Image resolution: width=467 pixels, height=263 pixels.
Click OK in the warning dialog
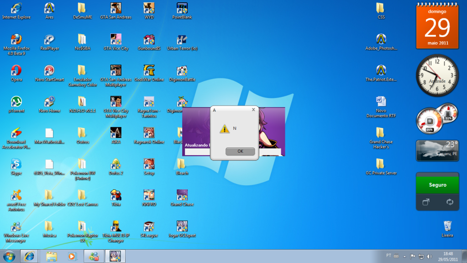240,151
